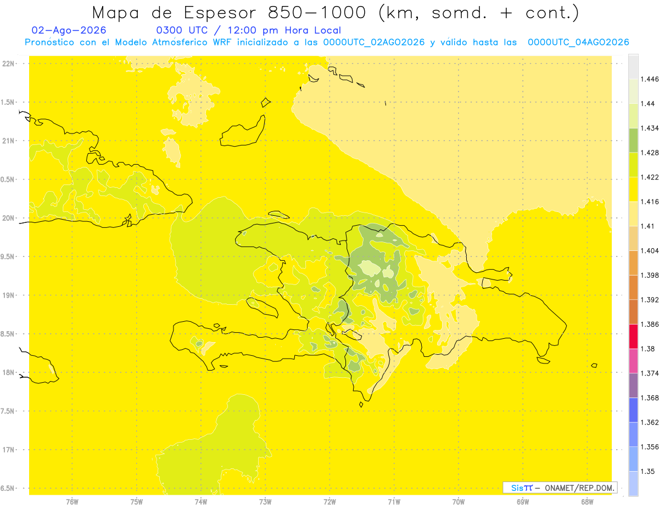The height and width of the screenshot is (509, 659).
Task: Click the '1.386' color scale value
Action: click(650, 325)
